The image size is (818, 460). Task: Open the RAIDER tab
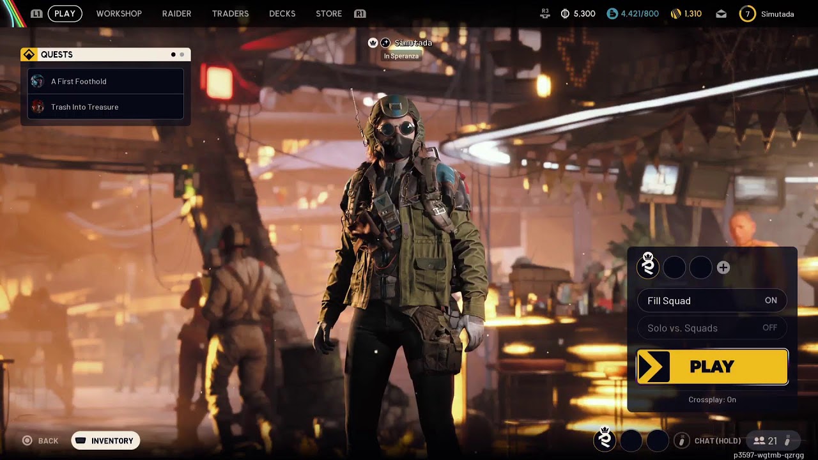coord(176,13)
